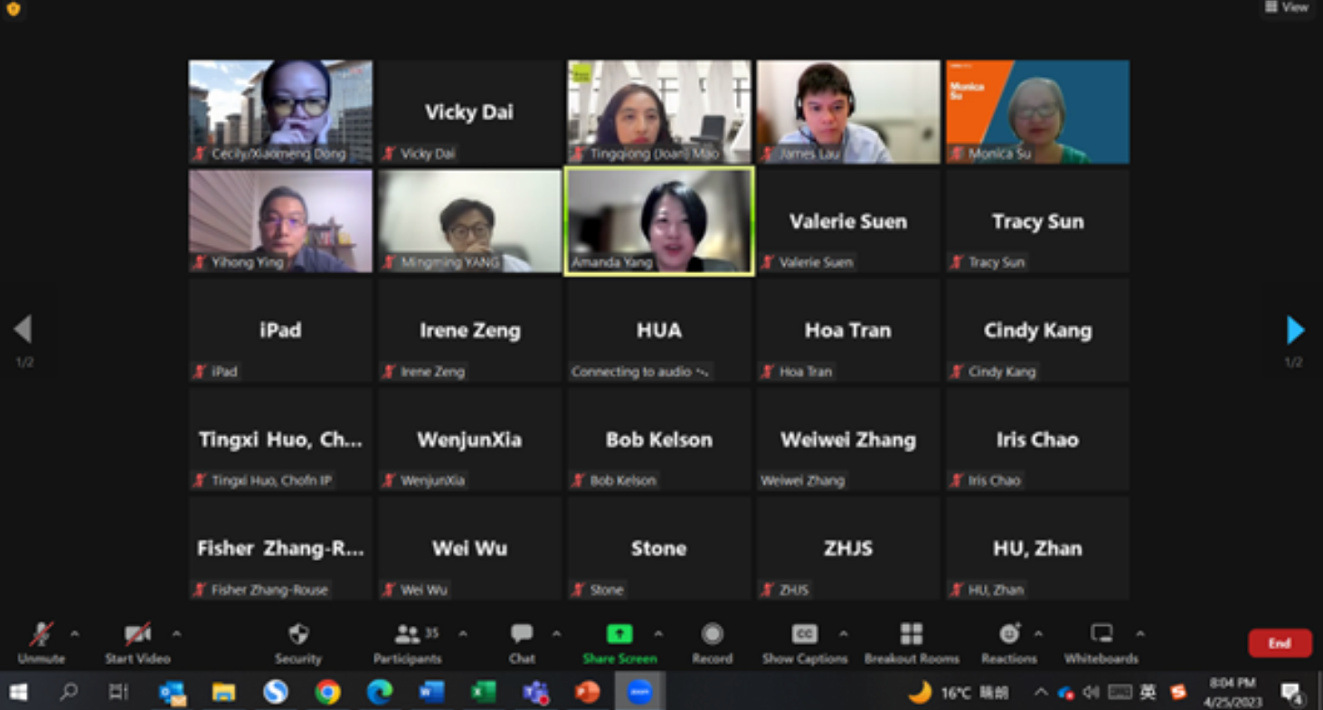Open the View layout menu
The image size is (1323, 710).
coord(1287,7)
